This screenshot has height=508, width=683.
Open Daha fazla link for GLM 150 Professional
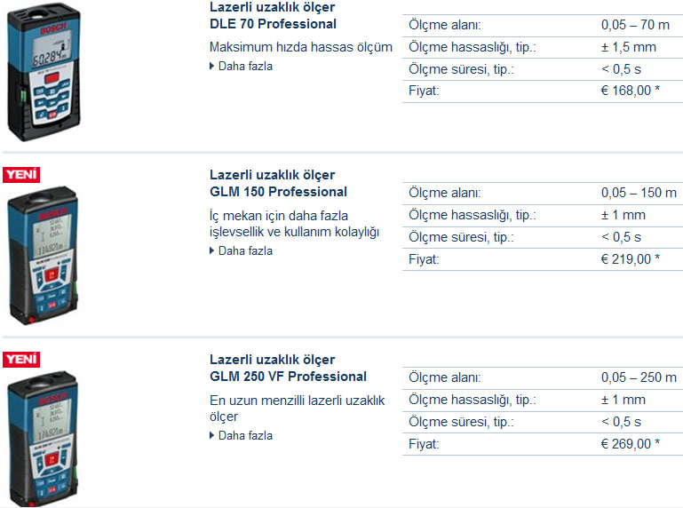coord(245,250)
